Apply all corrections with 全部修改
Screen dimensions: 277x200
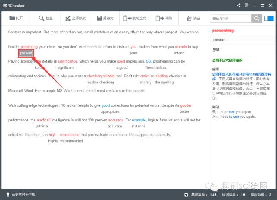coord(75,18)
